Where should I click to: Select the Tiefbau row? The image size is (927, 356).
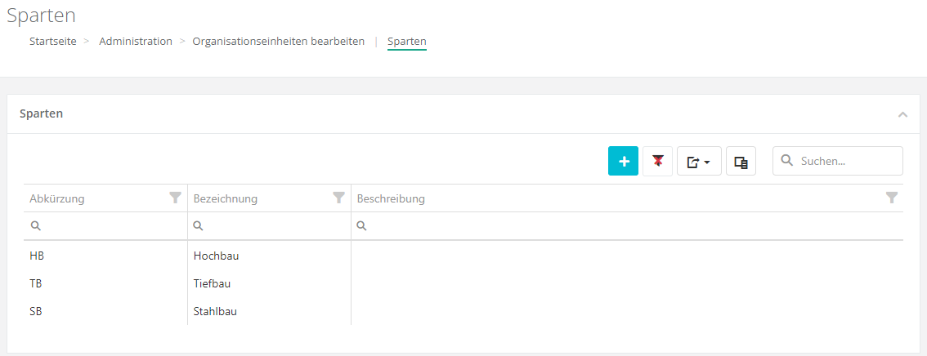(212, 284)
